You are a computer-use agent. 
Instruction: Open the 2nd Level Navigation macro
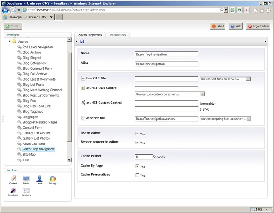[38, 47]
